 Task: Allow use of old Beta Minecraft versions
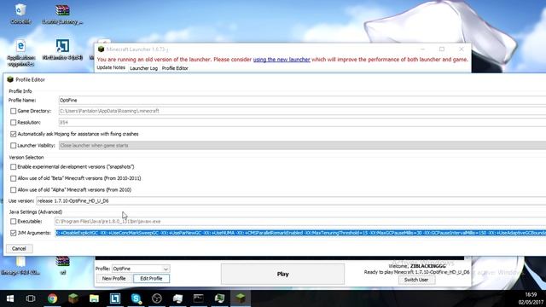[14, 178]
